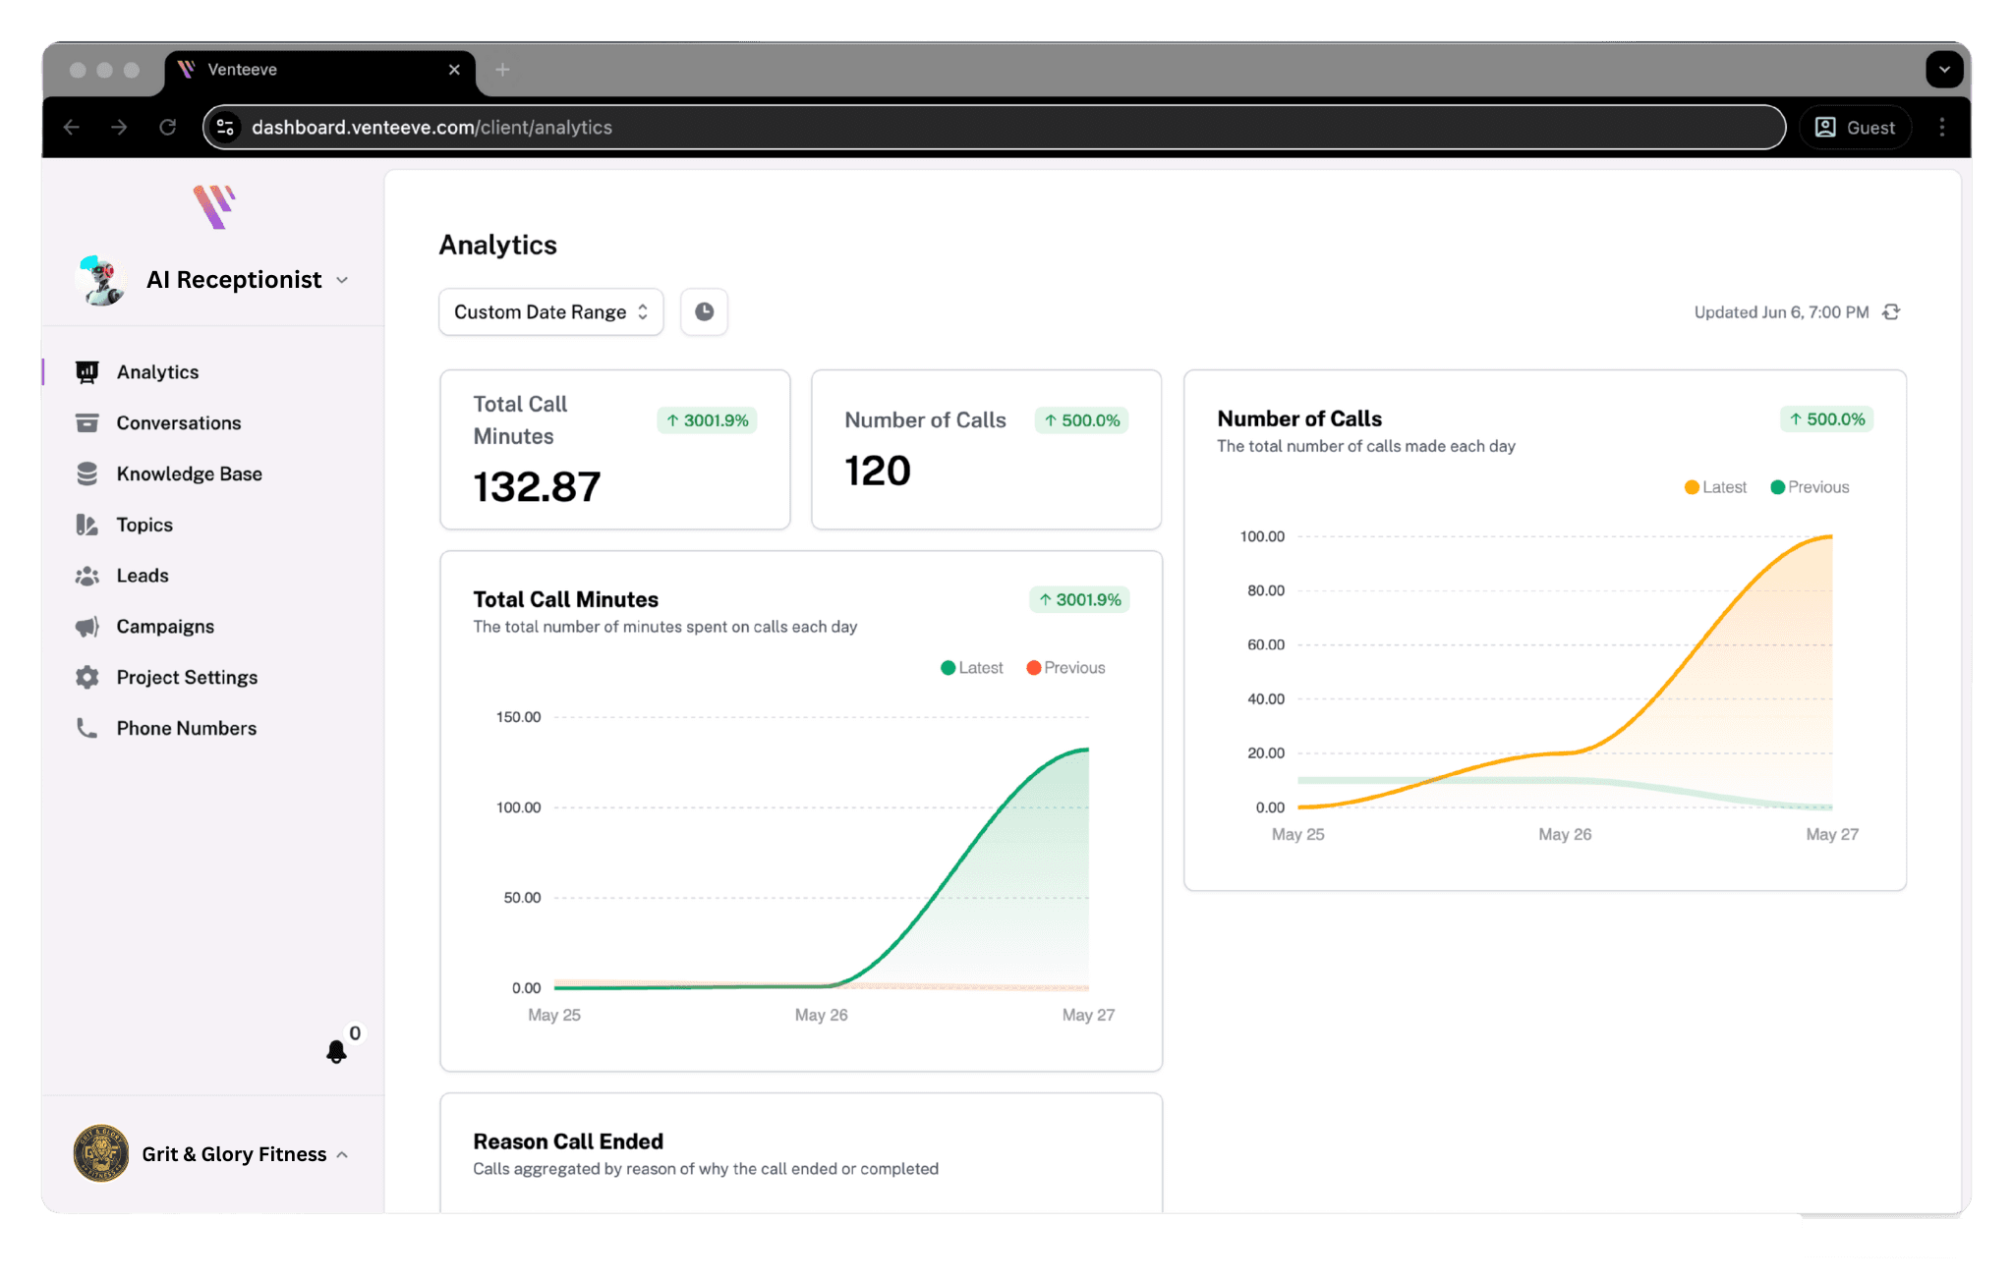Click the Knowledge Base database icon
This screenshot has width=2013, height=1279.
pos(86,473)
